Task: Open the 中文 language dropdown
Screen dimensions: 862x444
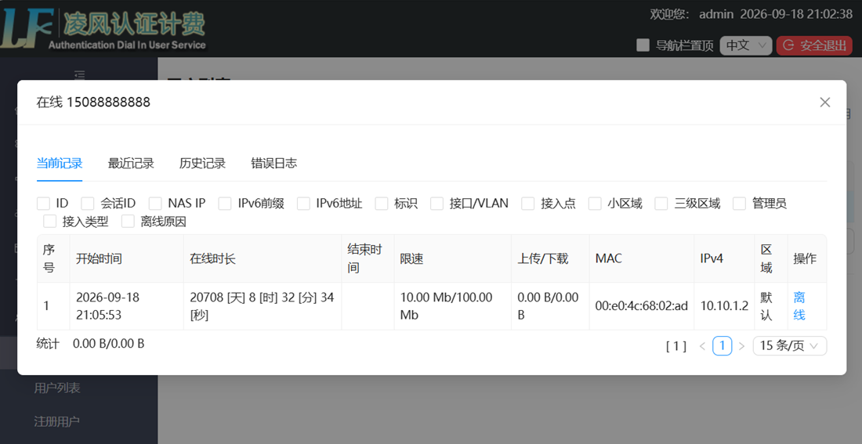Action: coord(745,45)
